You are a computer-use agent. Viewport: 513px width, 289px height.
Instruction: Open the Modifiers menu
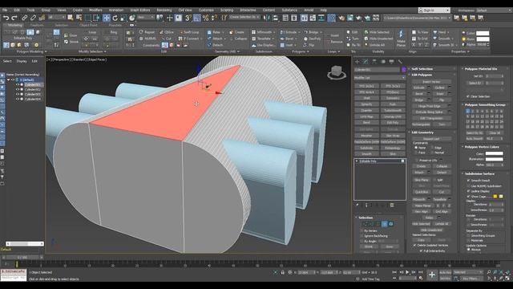point(95,10)
